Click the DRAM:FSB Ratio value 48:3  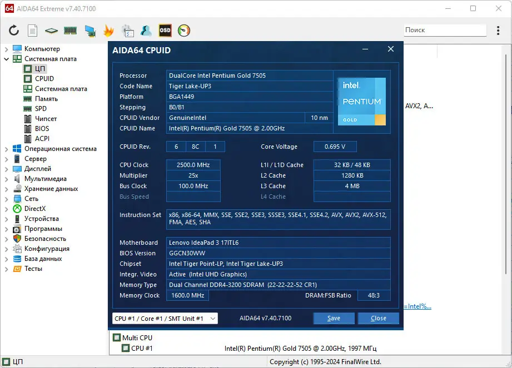(x=374, y=295)
